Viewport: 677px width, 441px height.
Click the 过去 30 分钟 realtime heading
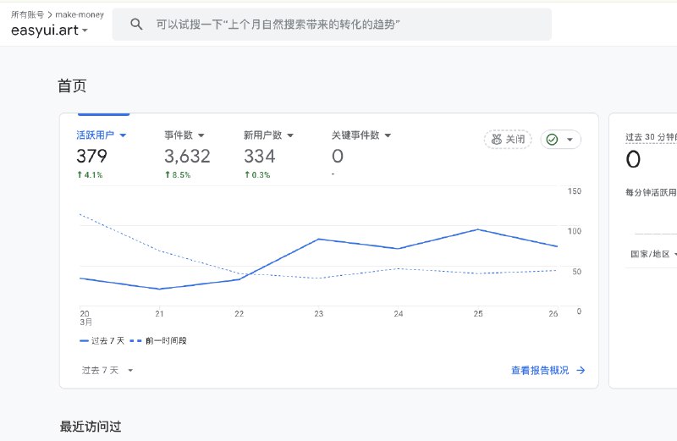[651, 137]
